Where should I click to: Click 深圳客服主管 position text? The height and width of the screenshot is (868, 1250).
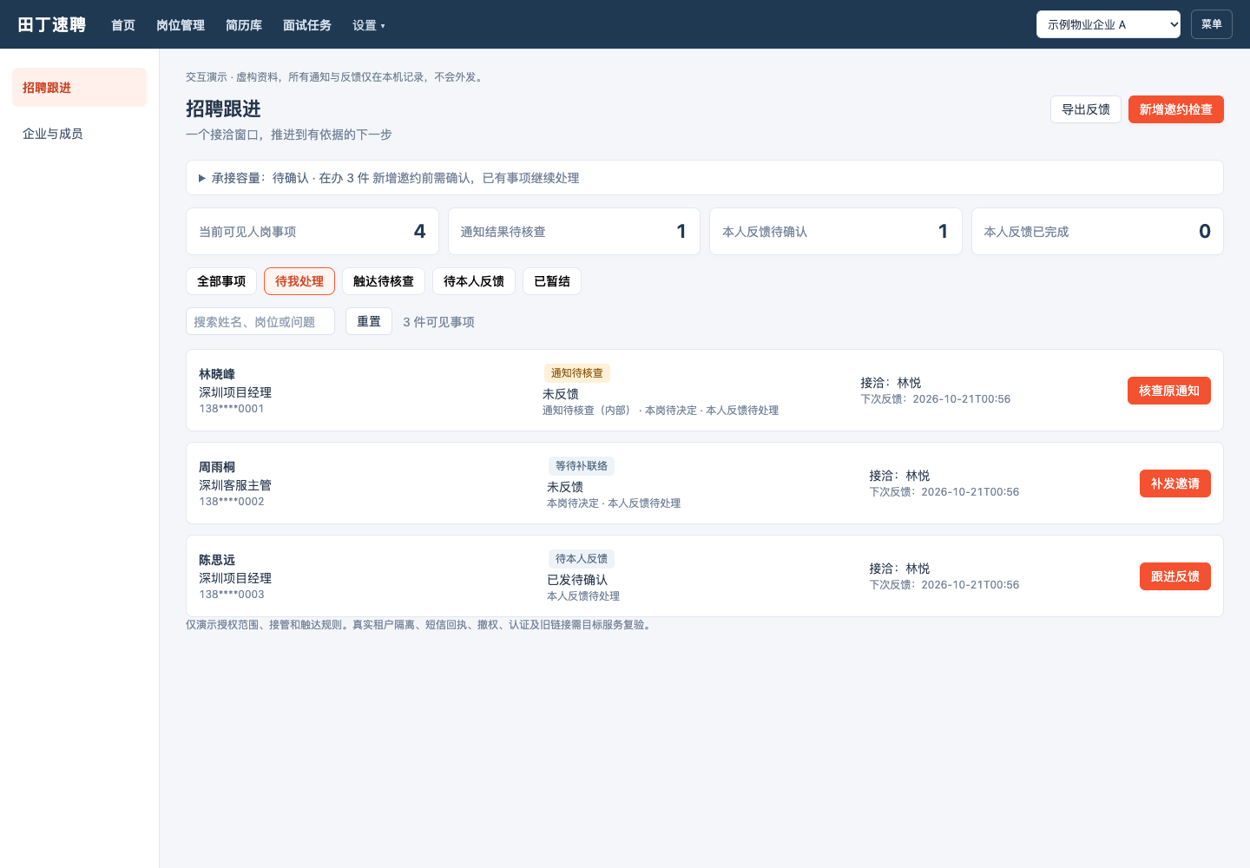coord(235,485)
